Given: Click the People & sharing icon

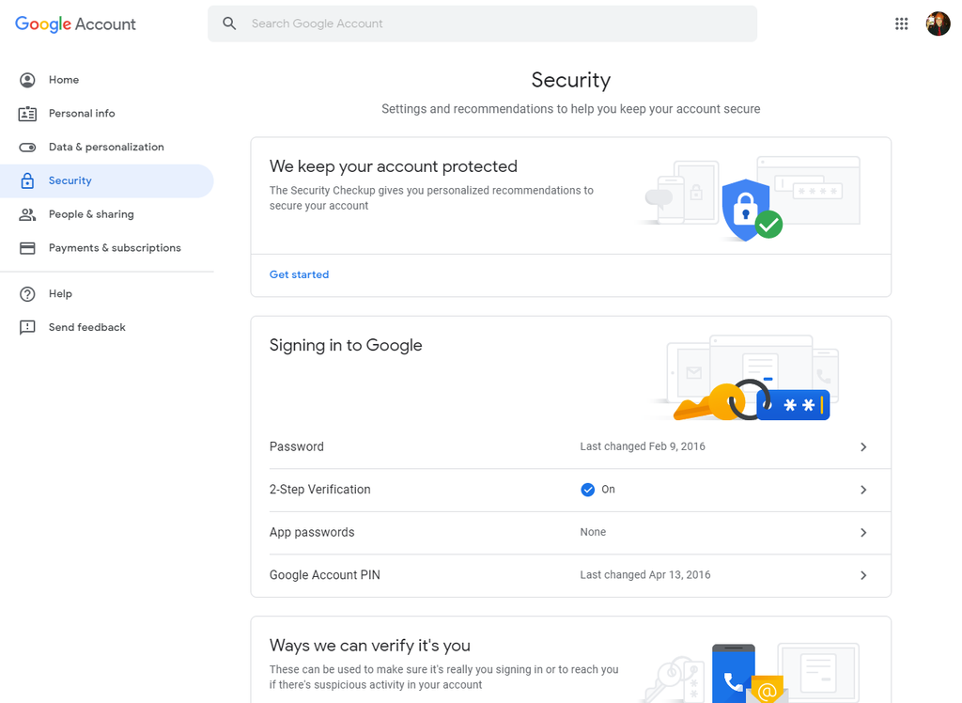Looking at the screenshot, I should pos(28,214).
